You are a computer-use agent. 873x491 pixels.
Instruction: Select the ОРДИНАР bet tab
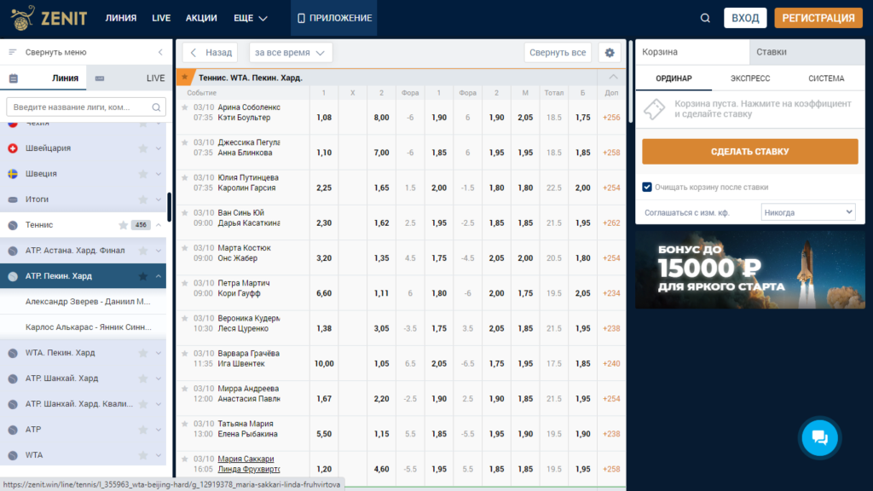click(x=674, y=78)
